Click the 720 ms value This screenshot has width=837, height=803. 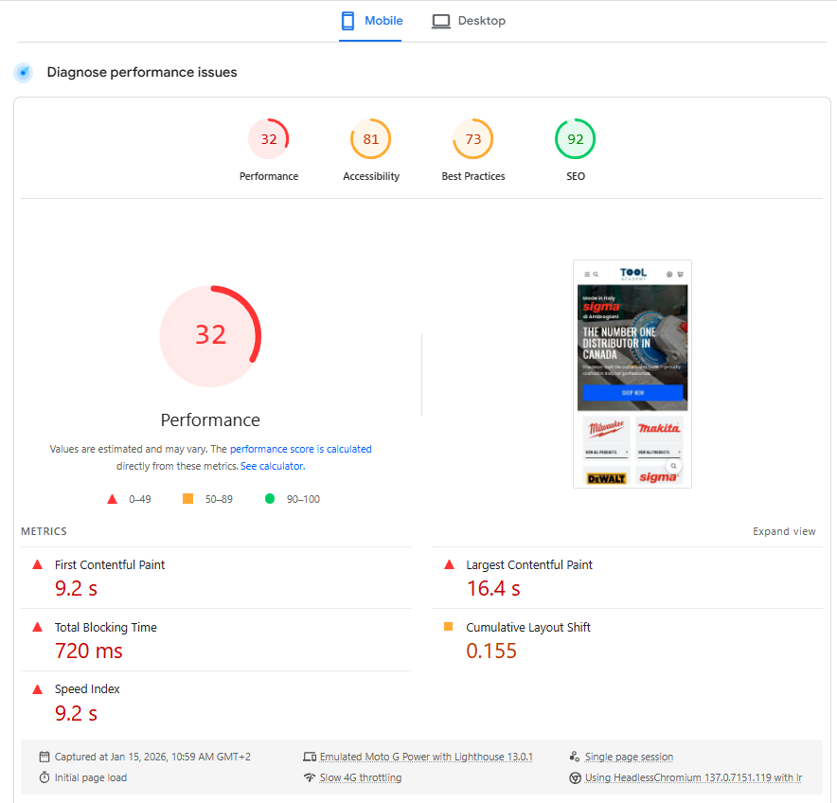(x=89, y=651)
